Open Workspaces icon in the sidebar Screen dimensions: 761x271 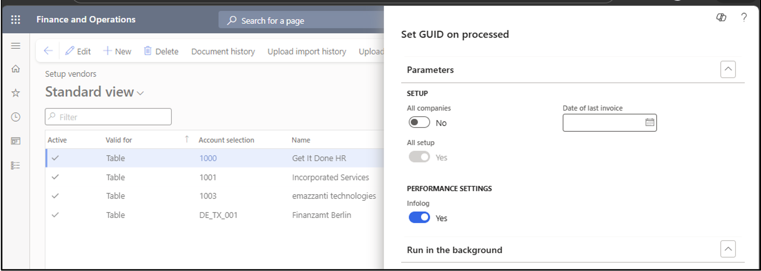pyautogui.click(x=15, y=141)
